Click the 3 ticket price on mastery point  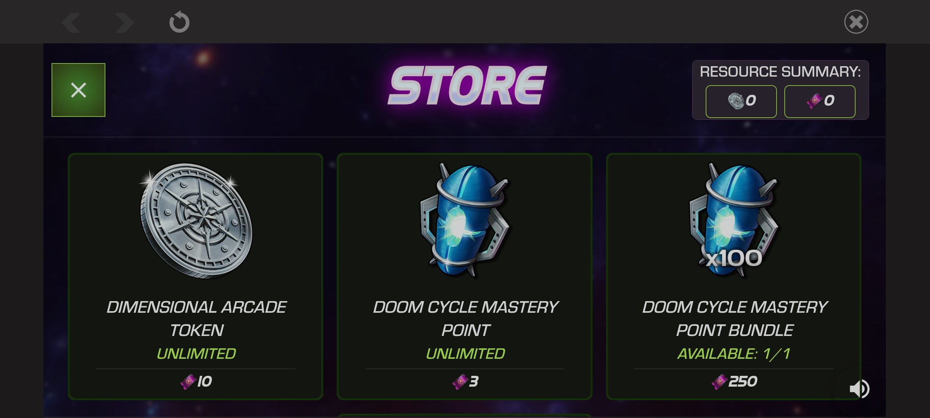pyautogui.click(x=465, y=382)
